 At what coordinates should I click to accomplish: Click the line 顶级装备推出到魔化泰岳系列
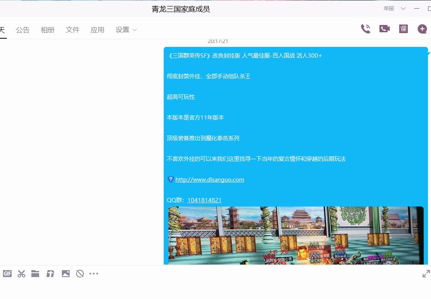click(x=203, y=138)
